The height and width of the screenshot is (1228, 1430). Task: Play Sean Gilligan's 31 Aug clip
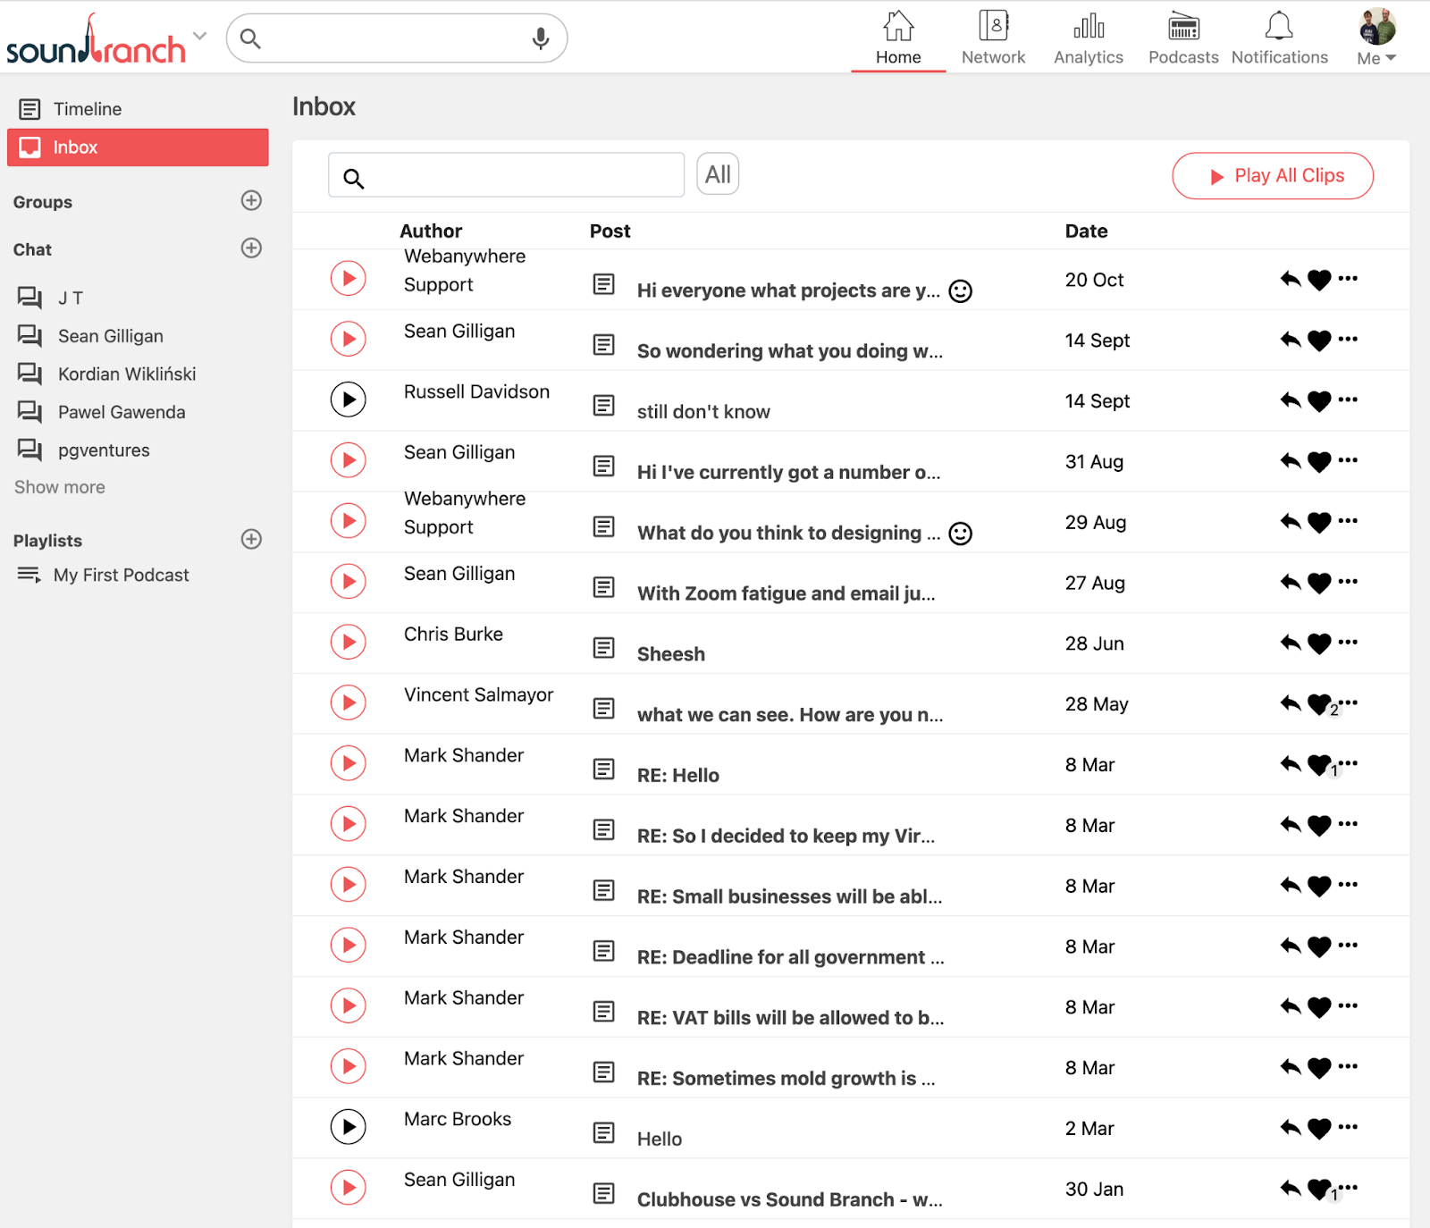[349, 460]
